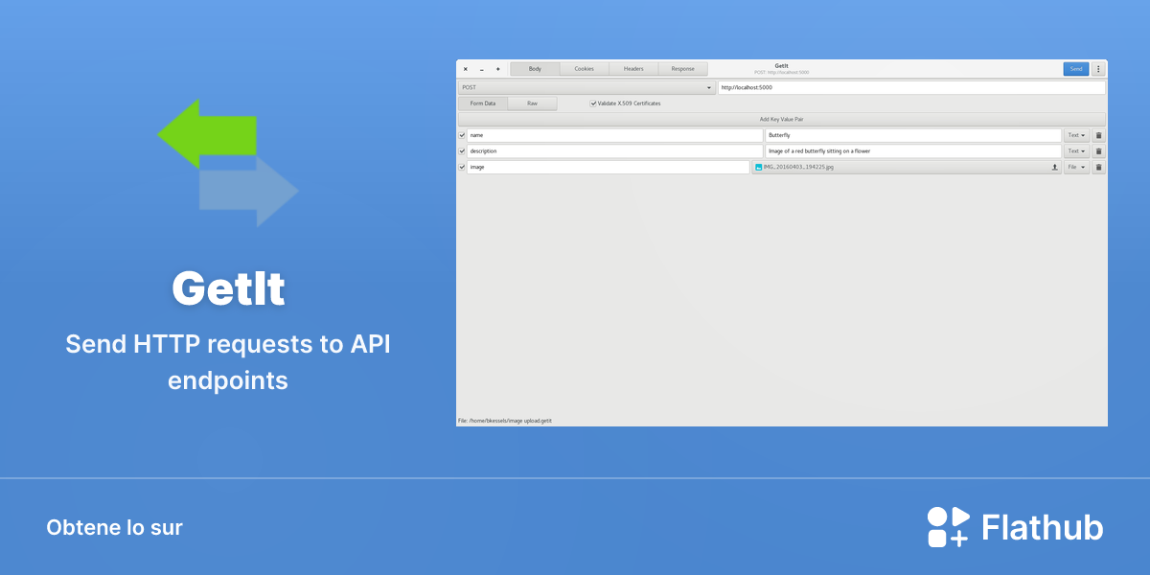Click the key field containing image
1150x575 pixels.
(x=609, y=167)
